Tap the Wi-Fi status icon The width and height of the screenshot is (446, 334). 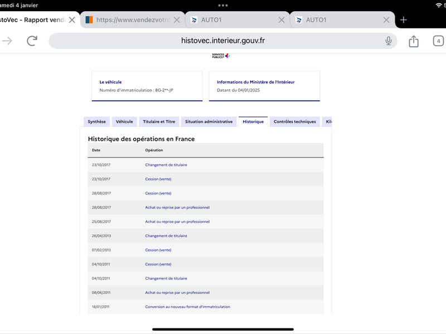(x=438, y=5)
